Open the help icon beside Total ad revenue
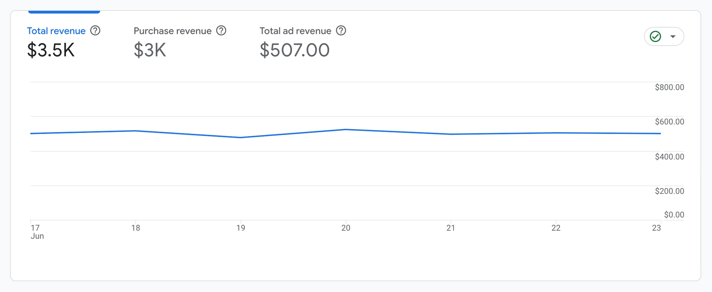 (x=341, y=31)
